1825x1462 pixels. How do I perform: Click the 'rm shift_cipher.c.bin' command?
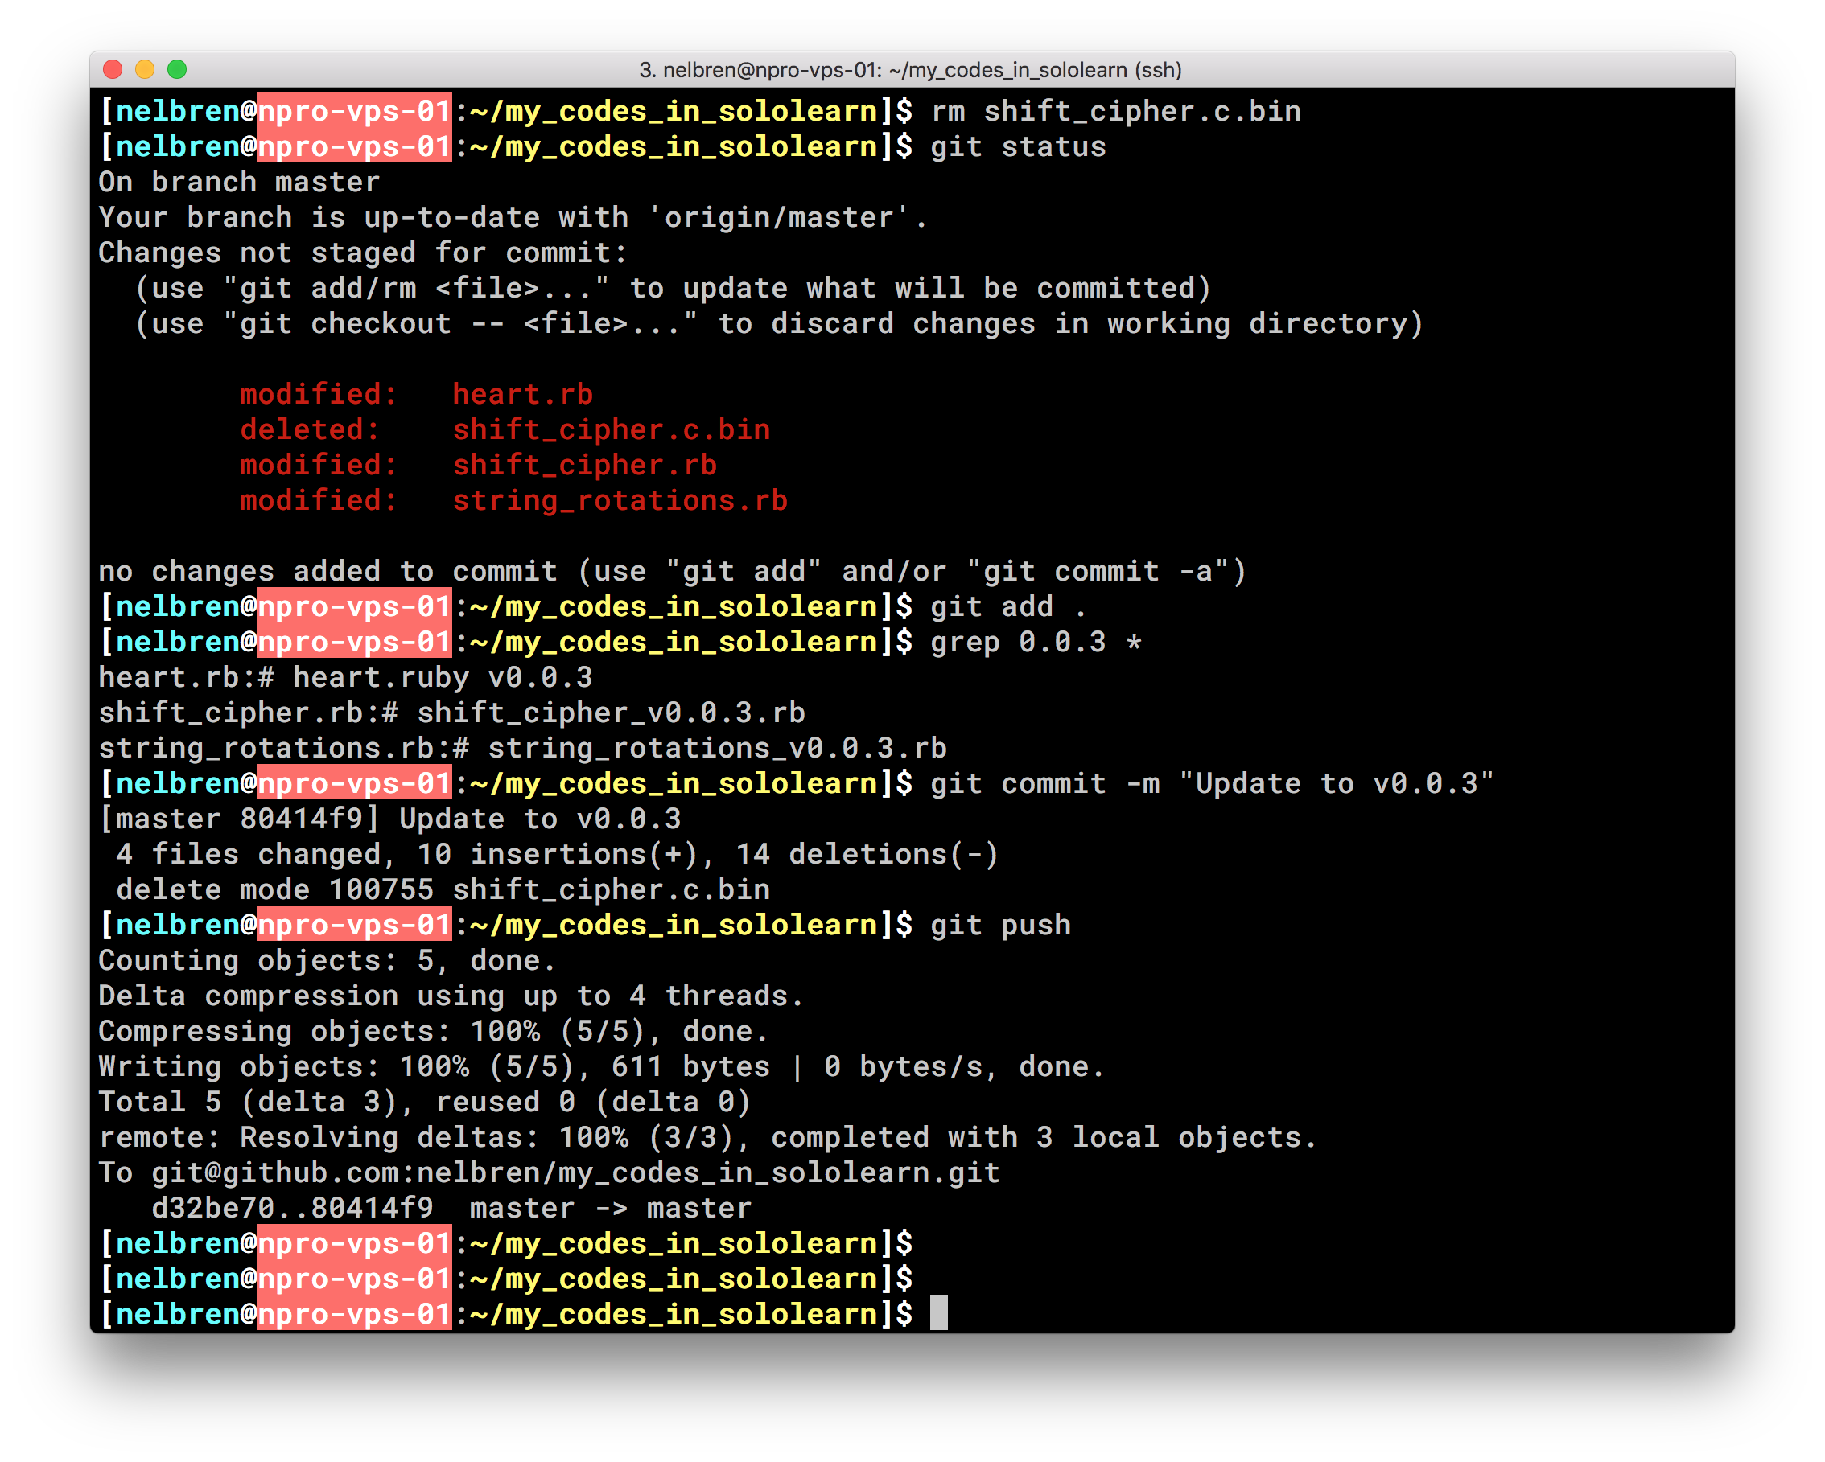pos(1115,112)
